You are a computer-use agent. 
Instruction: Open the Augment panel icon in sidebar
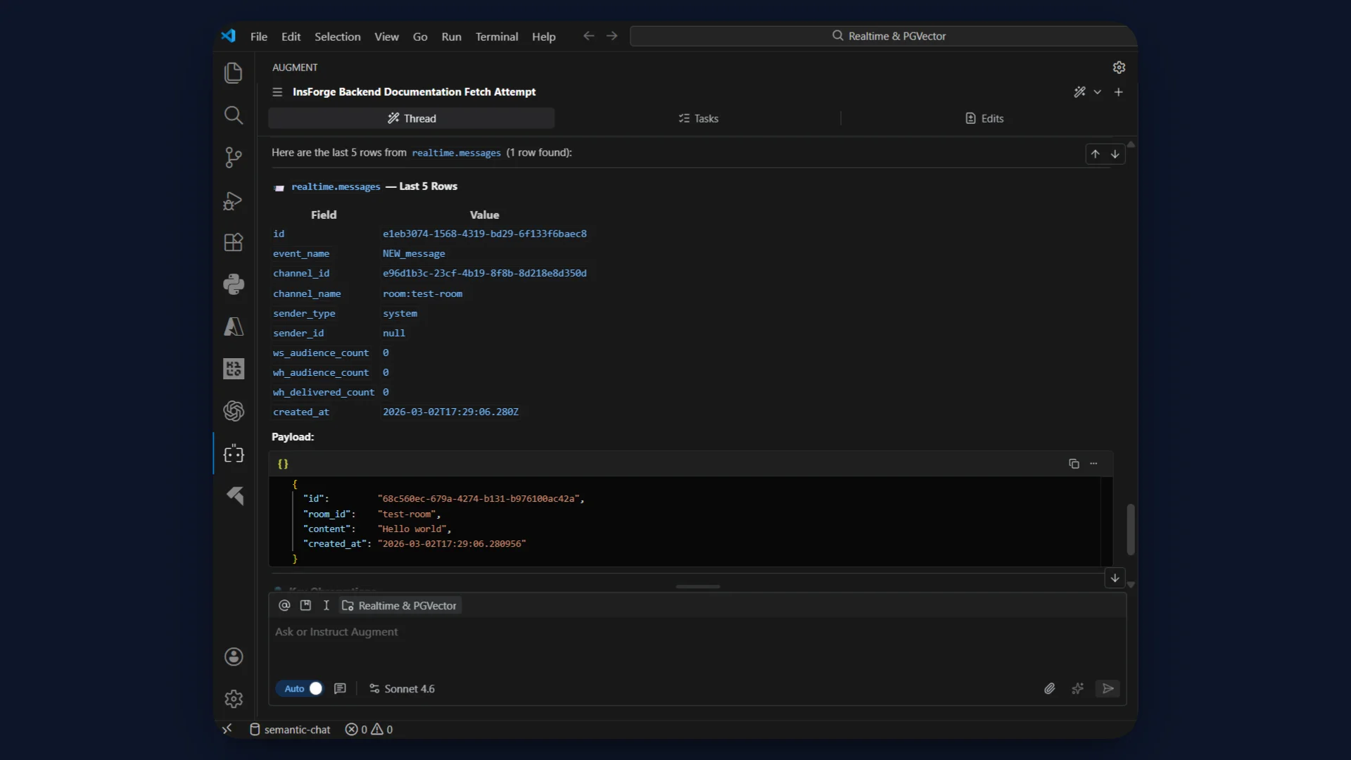click(233, 454)
